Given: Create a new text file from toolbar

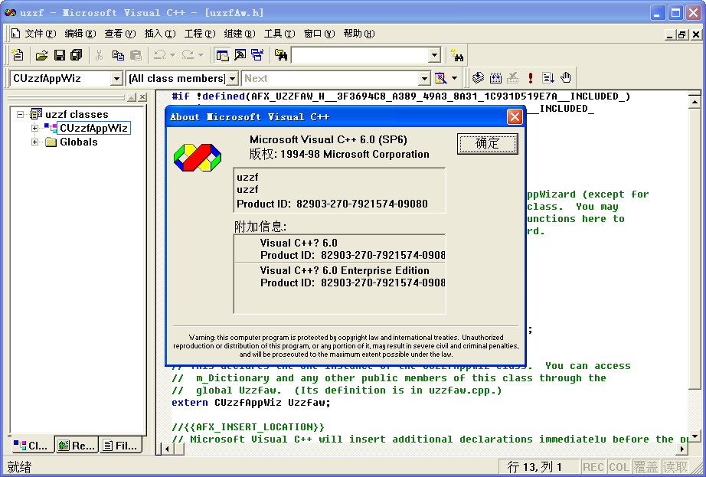Looking at the screenshot, I should [18, 55].
